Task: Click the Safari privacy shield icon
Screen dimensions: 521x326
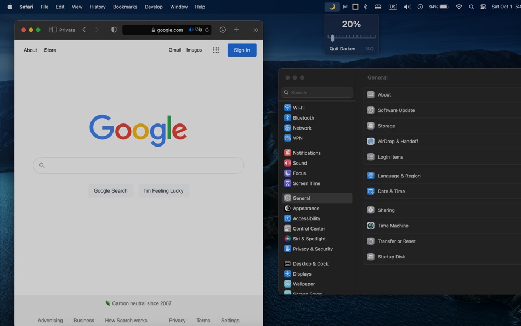Action: click(x=114, y=30)
